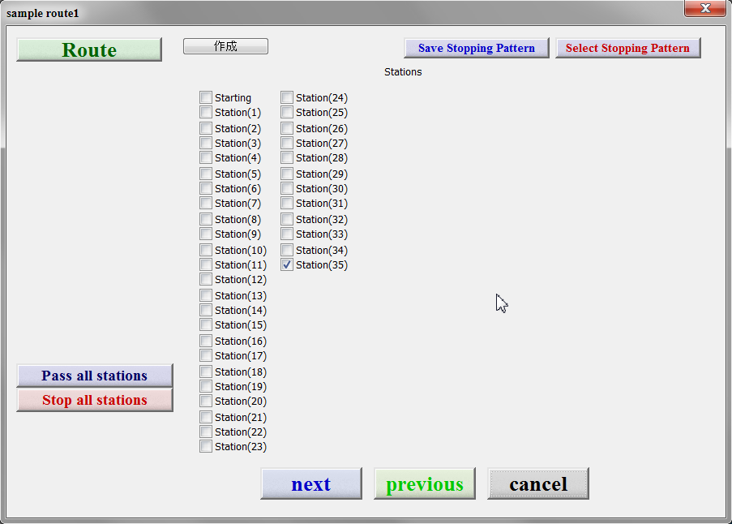Return with the previous button
This screenshot has height=524, width=732.
pyautogui.click(x=424, y=484)
